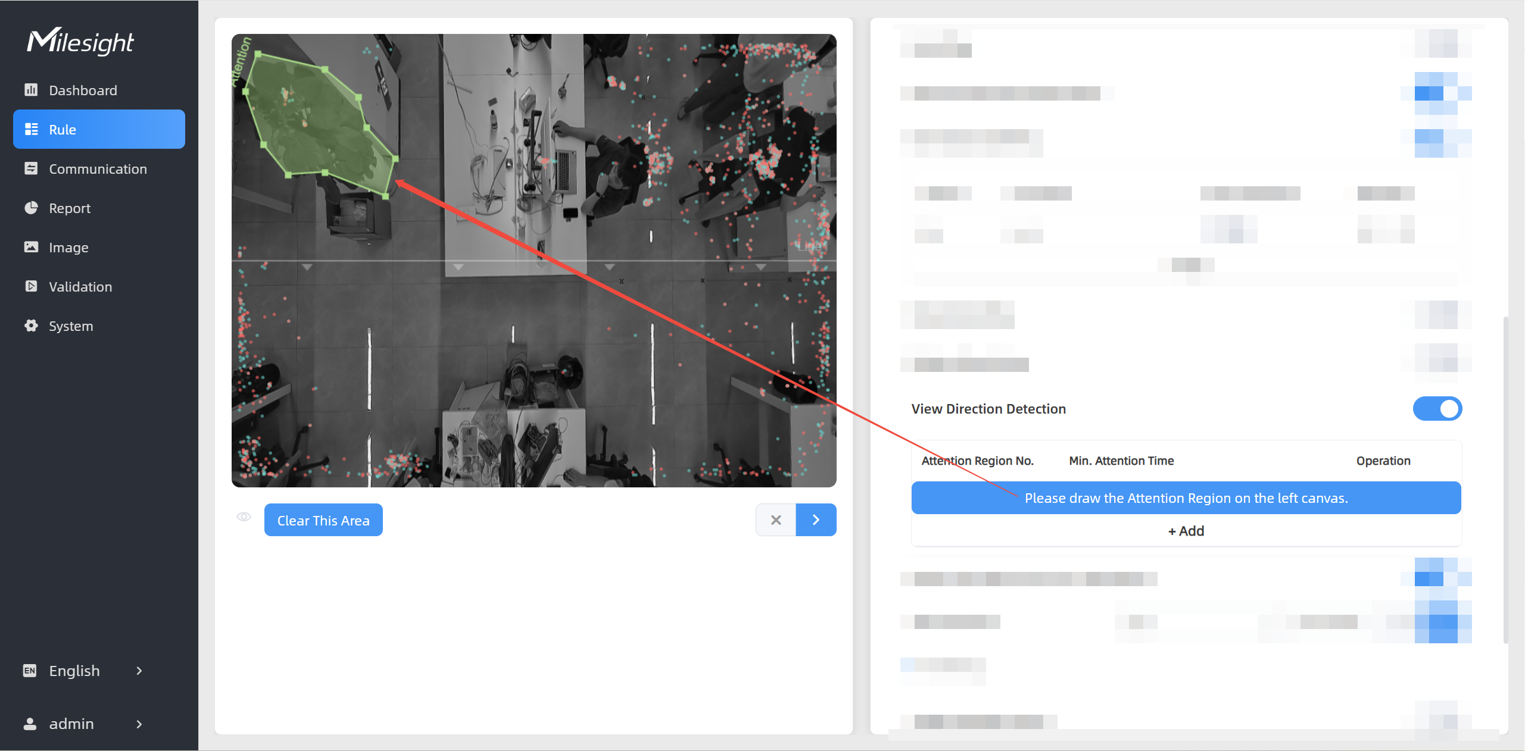
Task: Expand the English language chevron
Action: click(139, 671)
